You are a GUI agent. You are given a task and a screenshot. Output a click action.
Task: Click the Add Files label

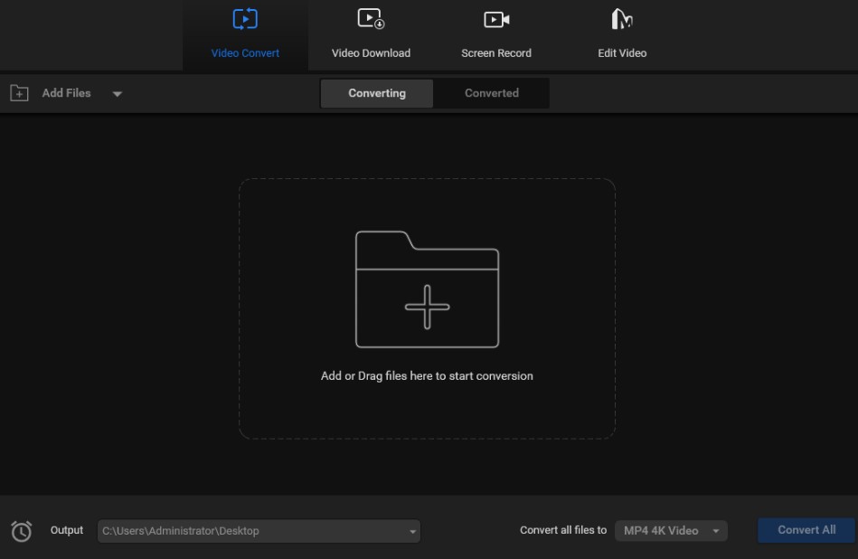tap(66, 93)
